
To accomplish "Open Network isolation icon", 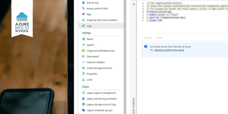I will (x=84, y=62).
